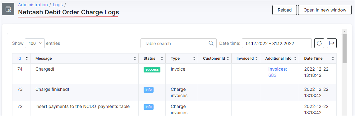Click sort arrows of Message column
Viewport: 355px width, 116px height.
pyautogui.click(x=135, y=58)
